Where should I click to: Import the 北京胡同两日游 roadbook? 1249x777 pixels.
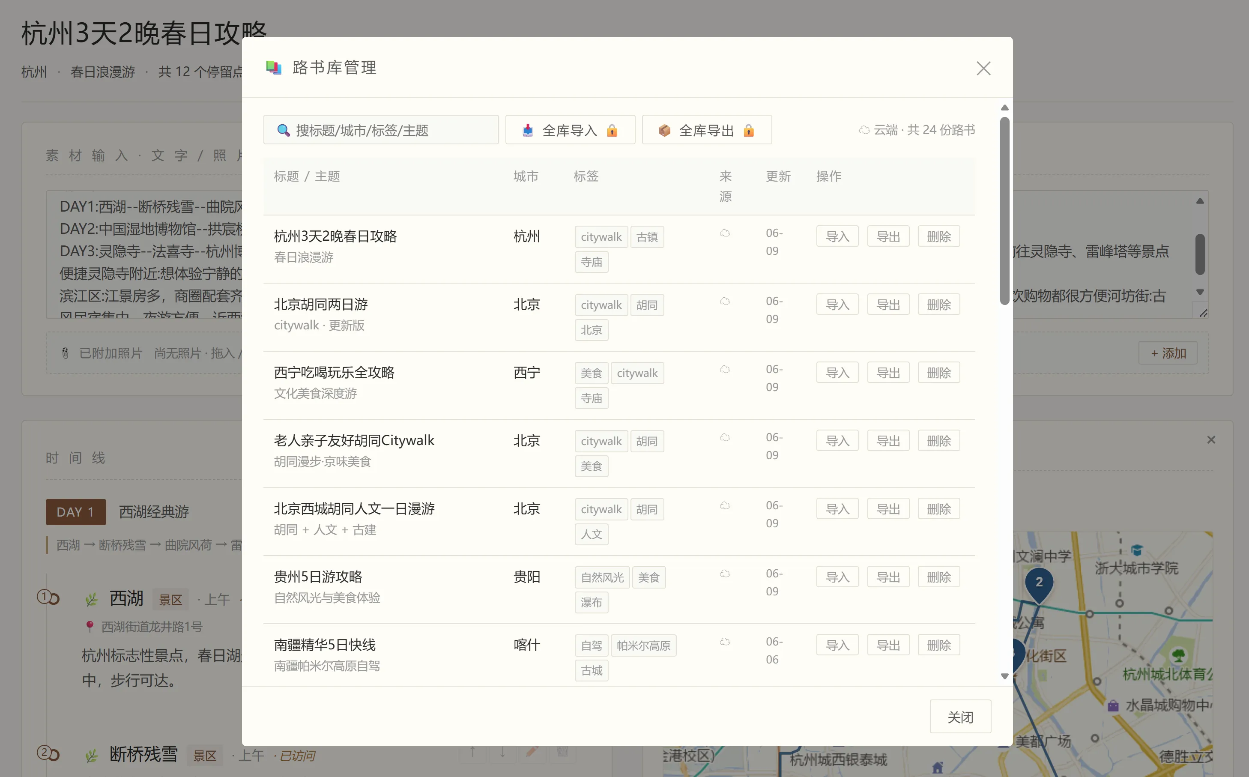(837, 305)
